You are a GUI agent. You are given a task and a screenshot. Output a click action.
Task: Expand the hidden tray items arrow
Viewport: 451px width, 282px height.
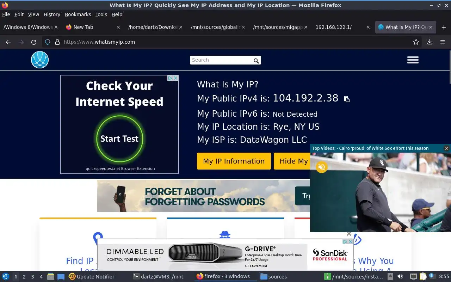(x=390, y=277)
